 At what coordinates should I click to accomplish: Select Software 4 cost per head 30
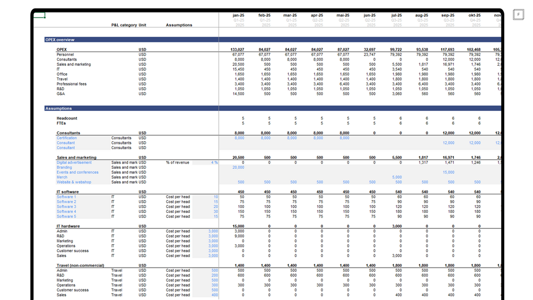216,211
